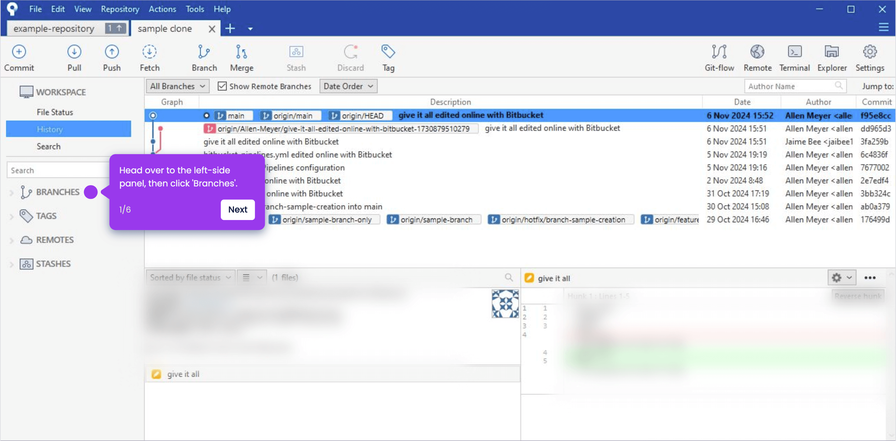Click the Push toolbar icon

112,58
